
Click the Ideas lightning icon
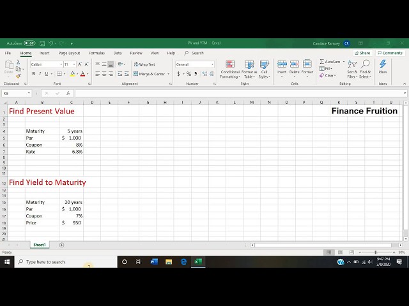pyautogui.click(x=383, y=64)
